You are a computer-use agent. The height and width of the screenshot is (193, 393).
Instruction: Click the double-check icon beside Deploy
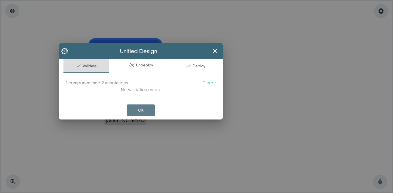[x=188, y=66]
